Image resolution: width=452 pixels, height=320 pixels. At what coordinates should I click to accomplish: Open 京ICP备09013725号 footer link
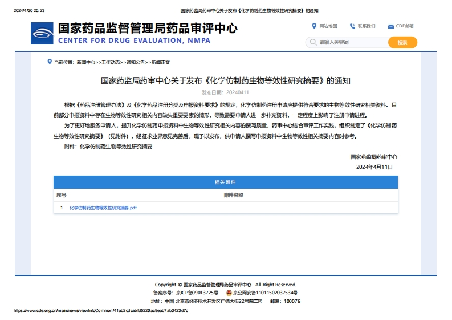point(198,293)
